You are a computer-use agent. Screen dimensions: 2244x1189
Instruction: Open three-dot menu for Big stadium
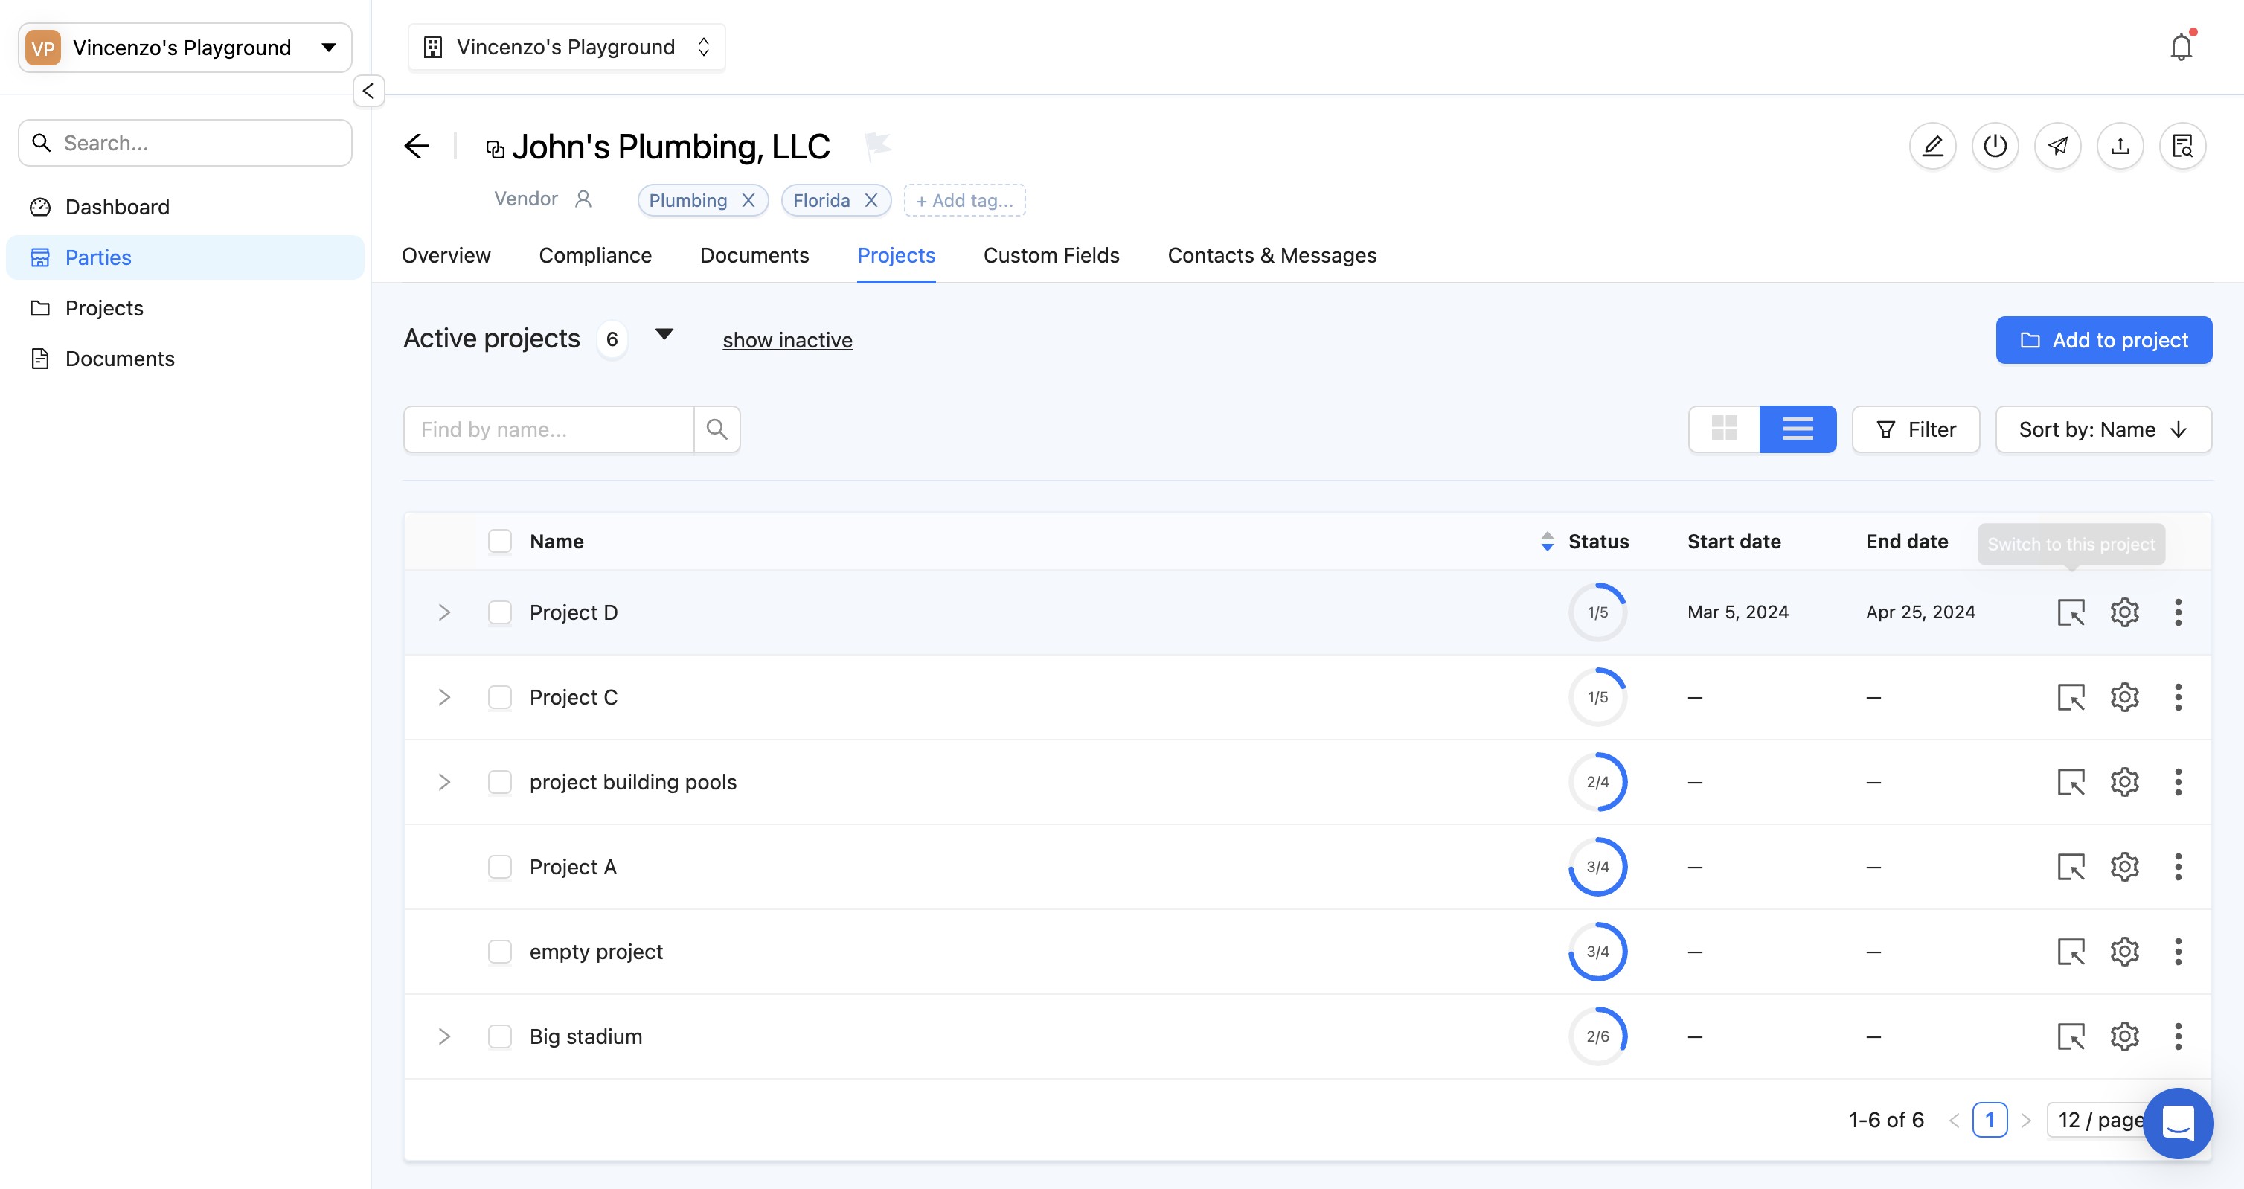[2178, 1036]
